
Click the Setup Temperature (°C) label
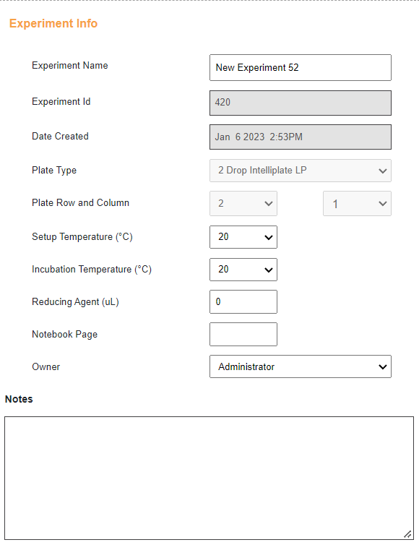click(82, 236)
